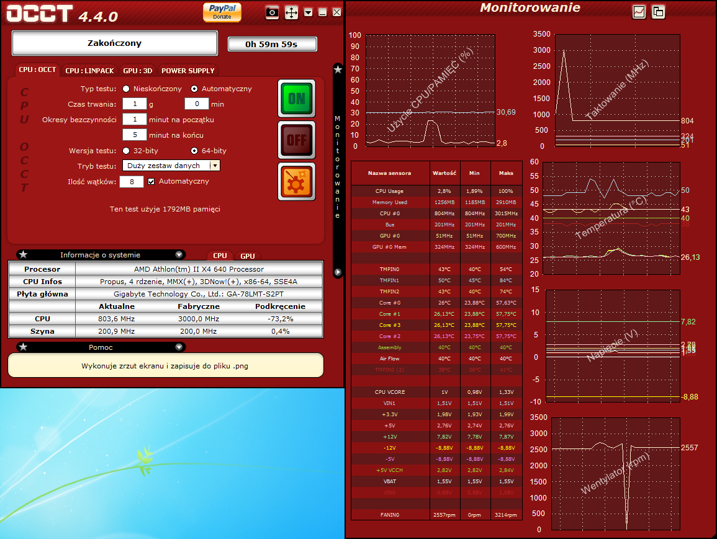
Task: Click the Nazwa sensora column header
Action: 390,173
